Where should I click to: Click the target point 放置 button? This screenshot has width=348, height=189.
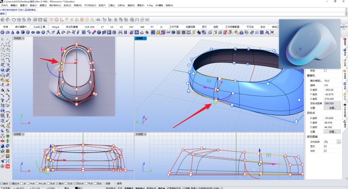pos(332,132)
